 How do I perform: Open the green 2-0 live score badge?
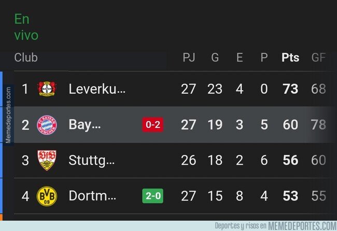pos(153,196)
